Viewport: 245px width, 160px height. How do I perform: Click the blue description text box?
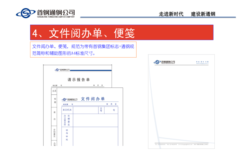point(83,49)
